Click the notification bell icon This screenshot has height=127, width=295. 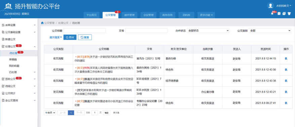pyautogui.click(x=272, y=14)
